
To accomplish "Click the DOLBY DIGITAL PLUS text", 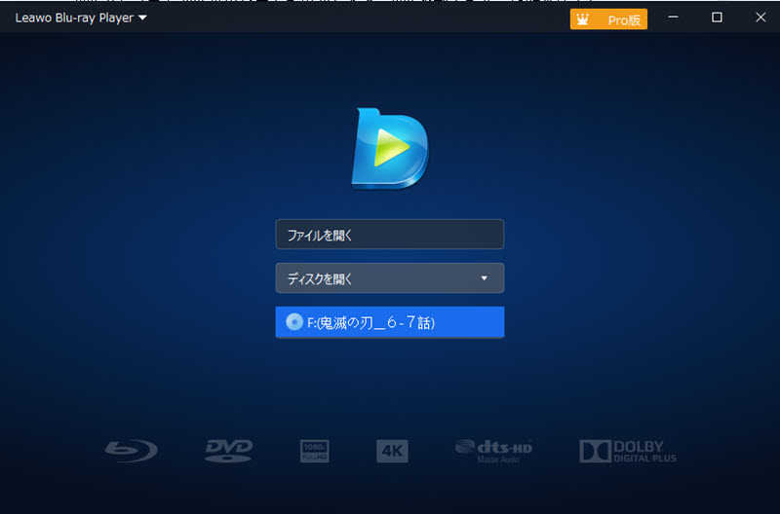I will tap(643, 451).
